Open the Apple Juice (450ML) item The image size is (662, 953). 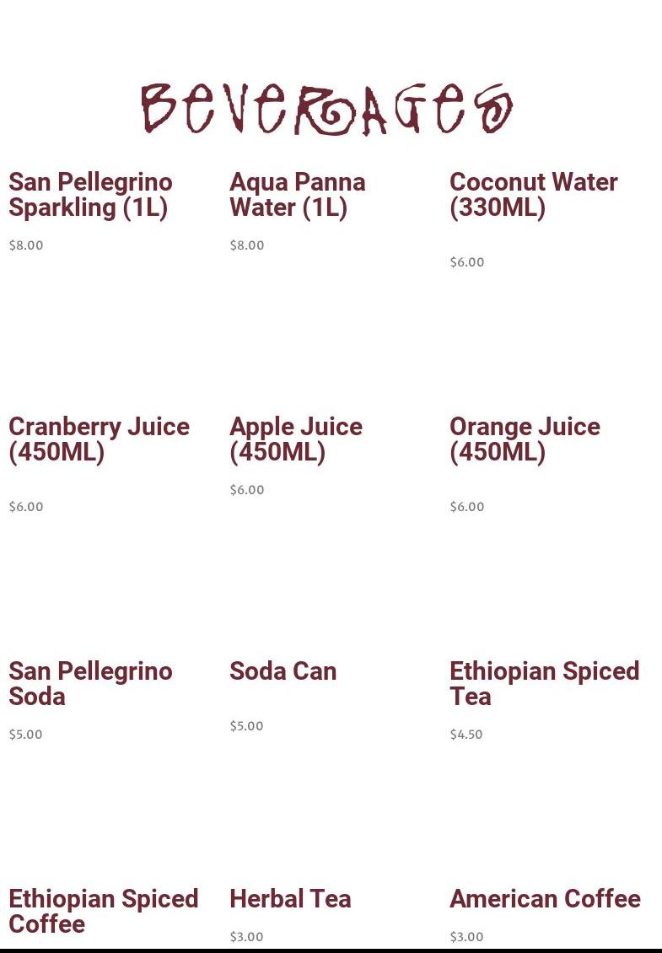295,439
